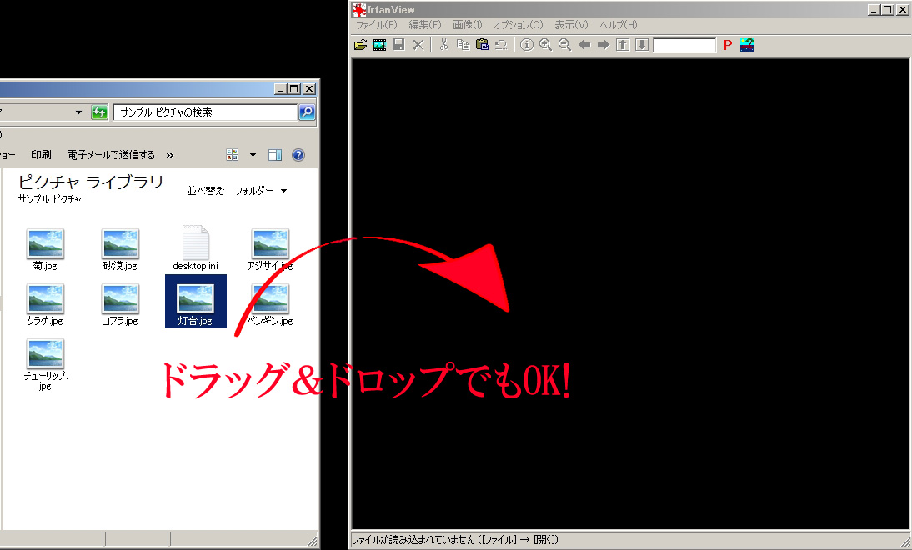Viewport: 912px width, 550px height.
Task: Click the search magnifier button in Explorer
Action: (x=307, y=112)
